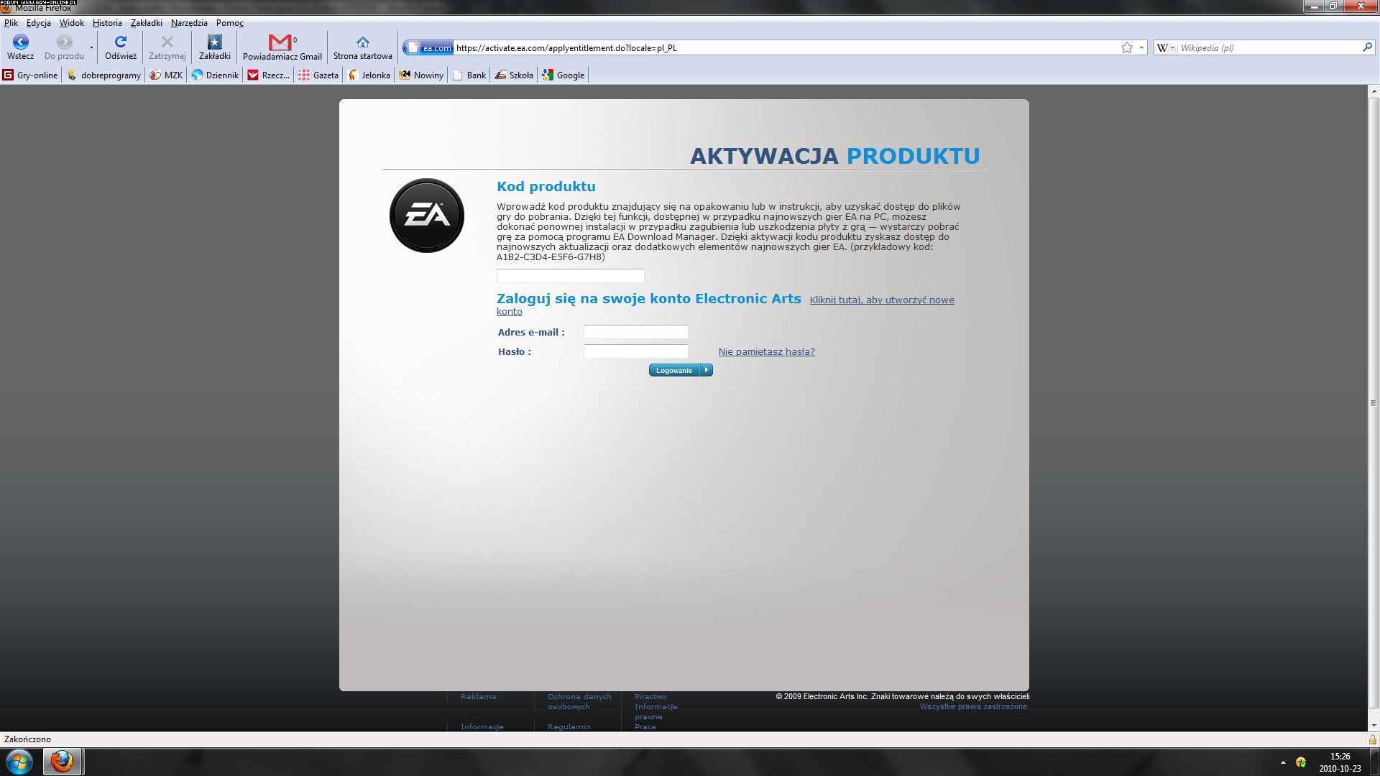Open the Widok menu
The height and width of the screenshot is (776, 1380).
click(71, 23)
